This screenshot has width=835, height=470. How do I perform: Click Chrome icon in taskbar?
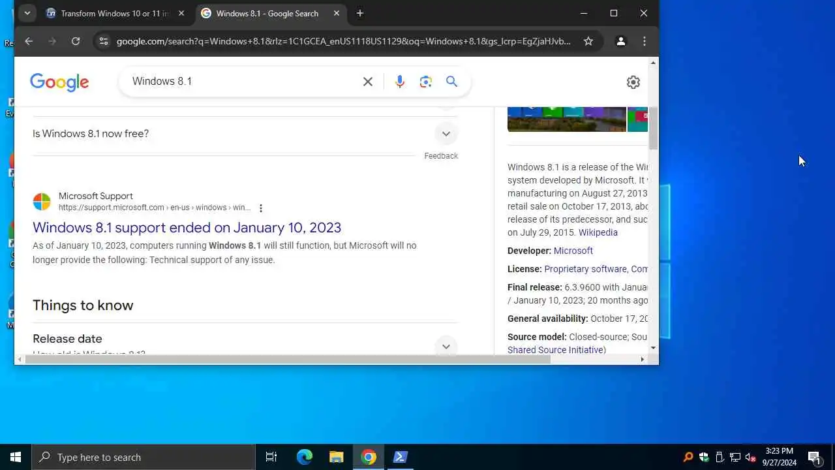pos(369,457)
